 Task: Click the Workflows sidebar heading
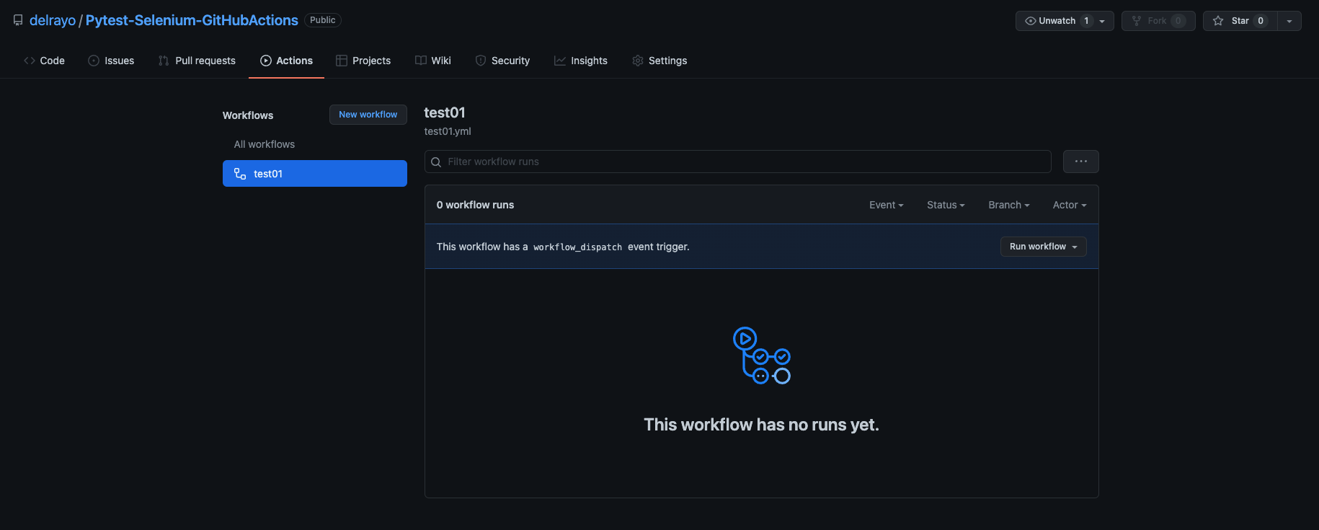[x=248, y=115]
